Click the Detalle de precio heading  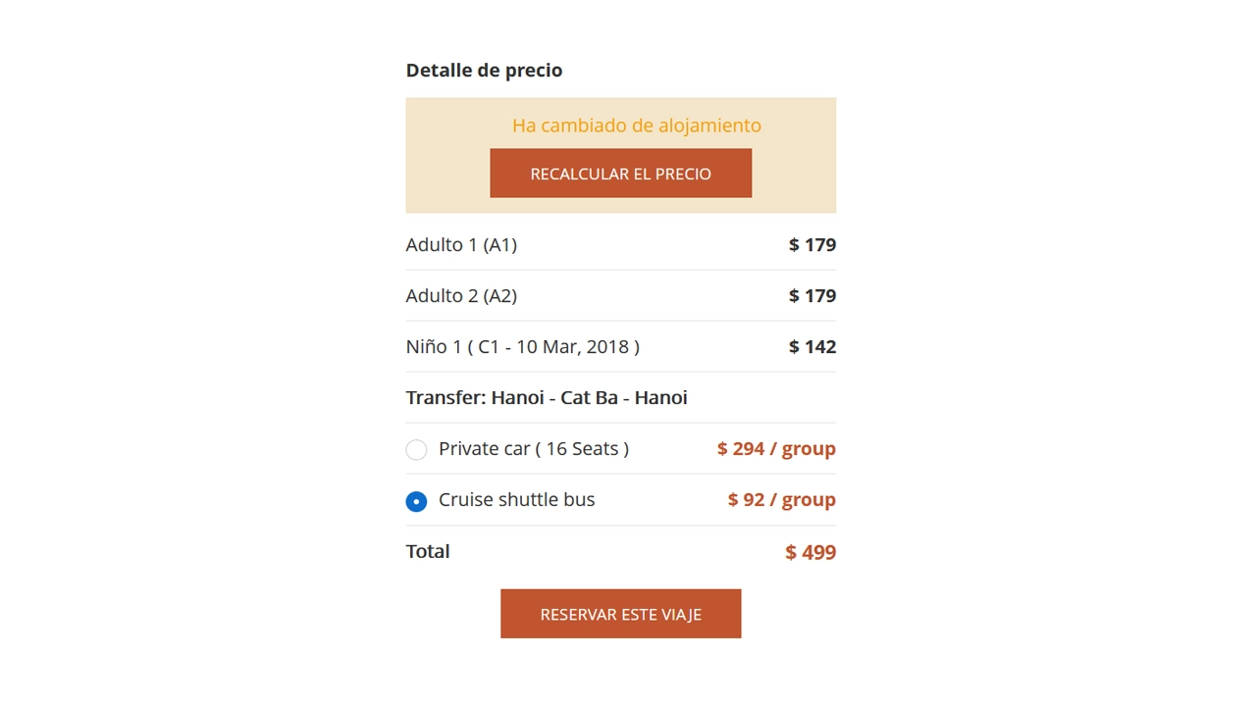tap(484, 70)
